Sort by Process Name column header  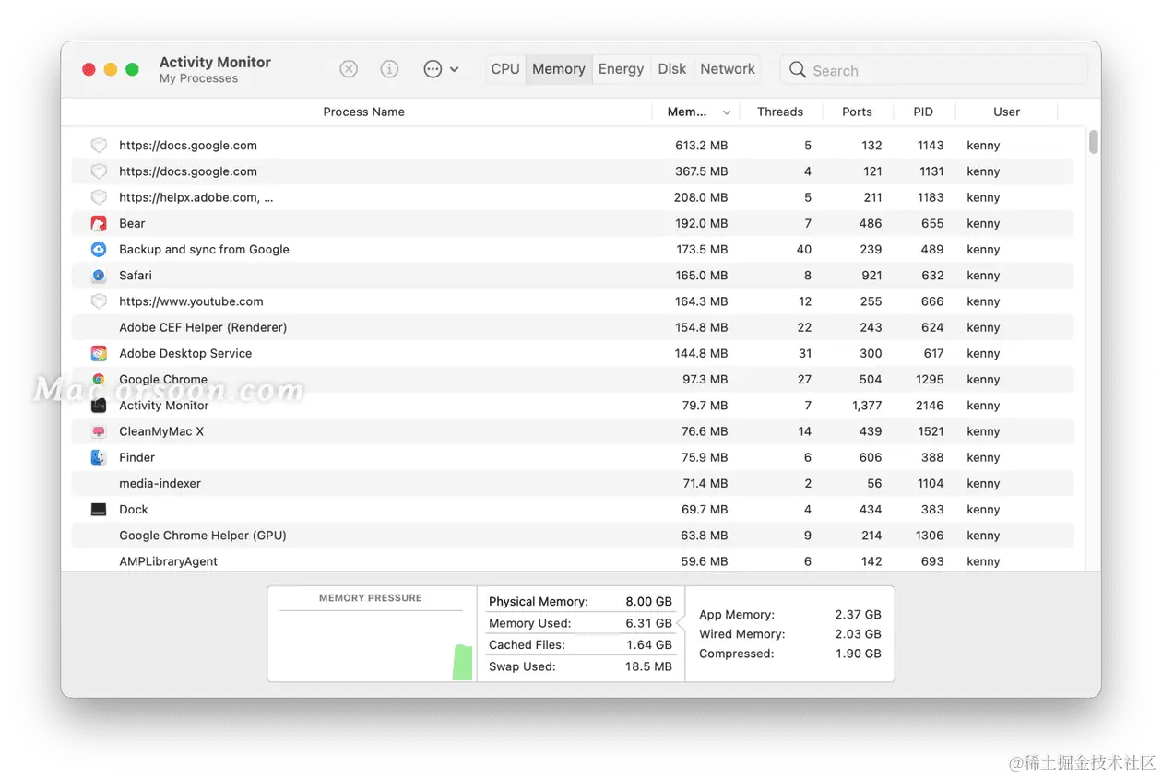(363, 112)
